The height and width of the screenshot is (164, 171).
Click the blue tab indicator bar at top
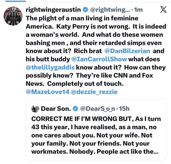click(16, 1)
